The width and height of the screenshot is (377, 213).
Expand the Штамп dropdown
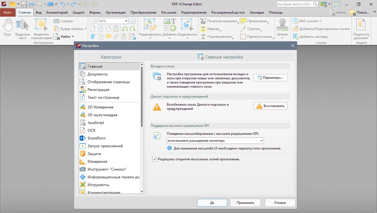(282, 38)
